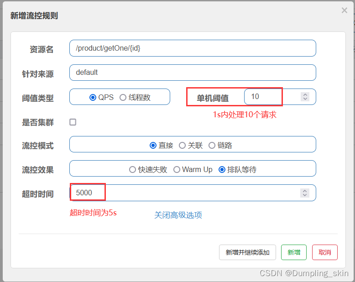The height and width of the screenshot is (282, 355).
Task: Click 关闭高级选项 link
Action: coord(178,215)
